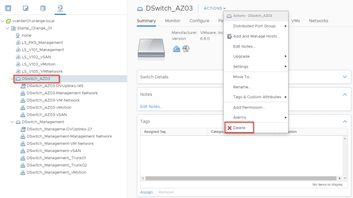Expand the Switch Details panel
This screenshot has height=198, width=353.
pos(345,77)
